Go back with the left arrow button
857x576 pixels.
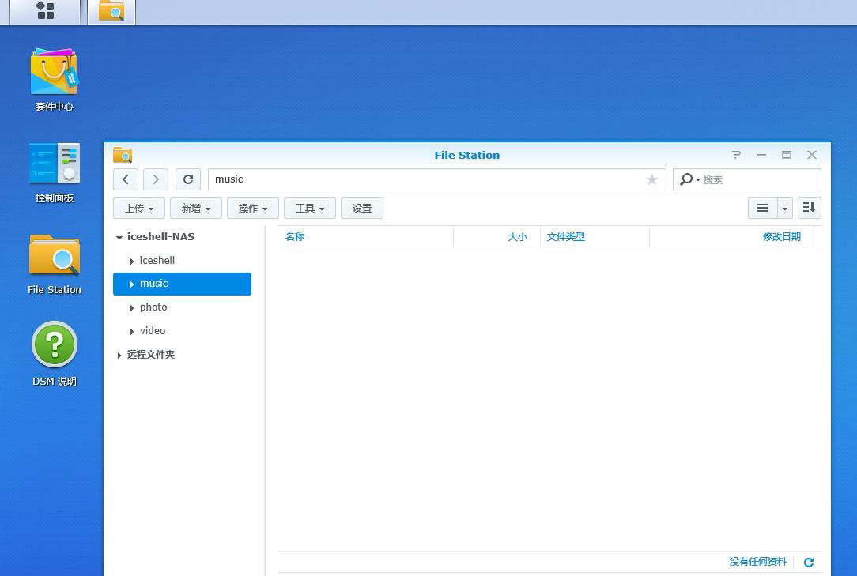click(x=126, y=179)
